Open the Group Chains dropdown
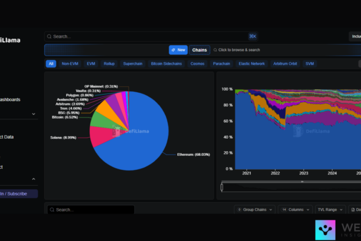 [254, 209]
